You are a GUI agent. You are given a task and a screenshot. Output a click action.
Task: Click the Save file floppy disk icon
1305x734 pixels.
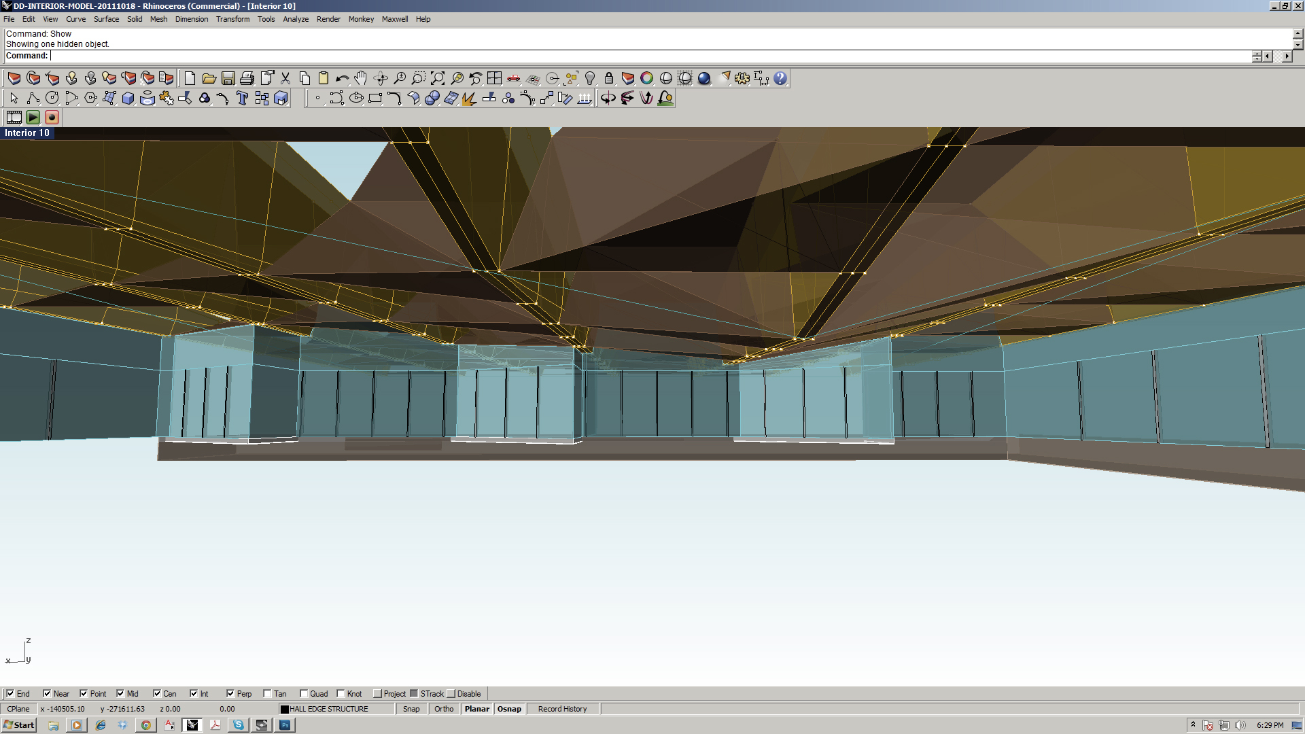click(x=228, y=78)
